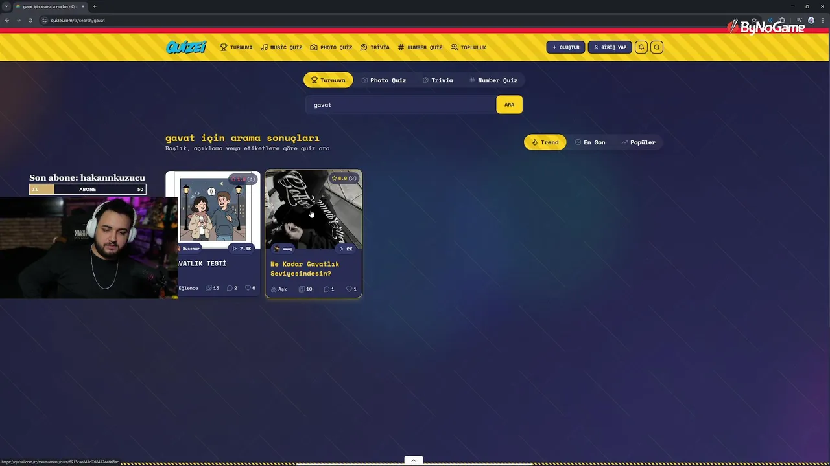Select the Turnuva search filter tab

coord(328,80)
